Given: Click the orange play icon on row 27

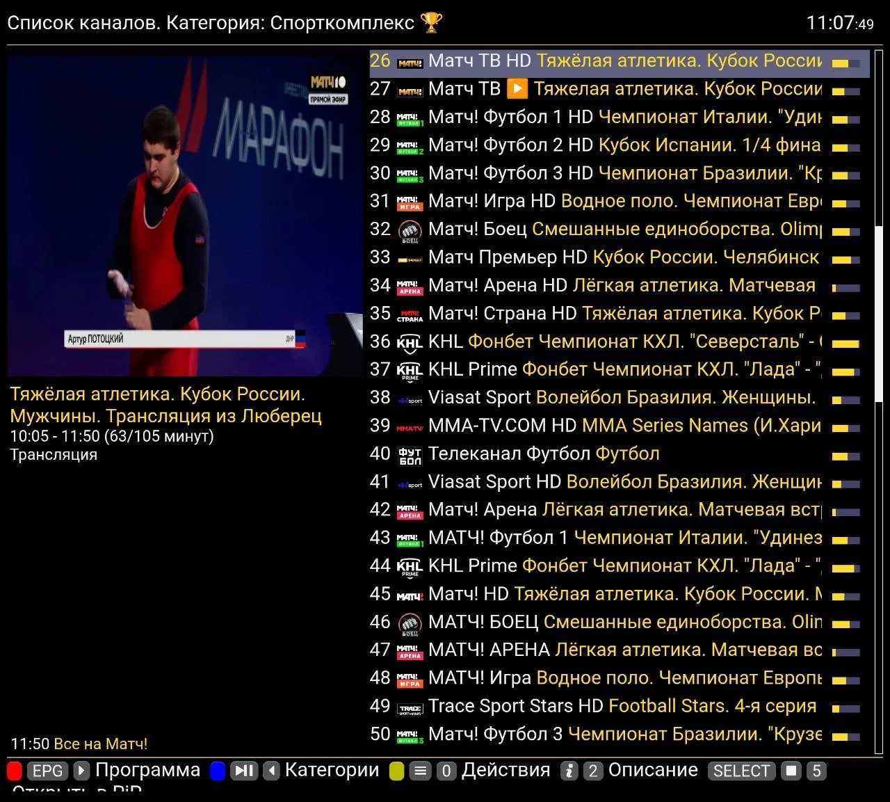Looking at the screenshot, I should [x=517, y=89].
